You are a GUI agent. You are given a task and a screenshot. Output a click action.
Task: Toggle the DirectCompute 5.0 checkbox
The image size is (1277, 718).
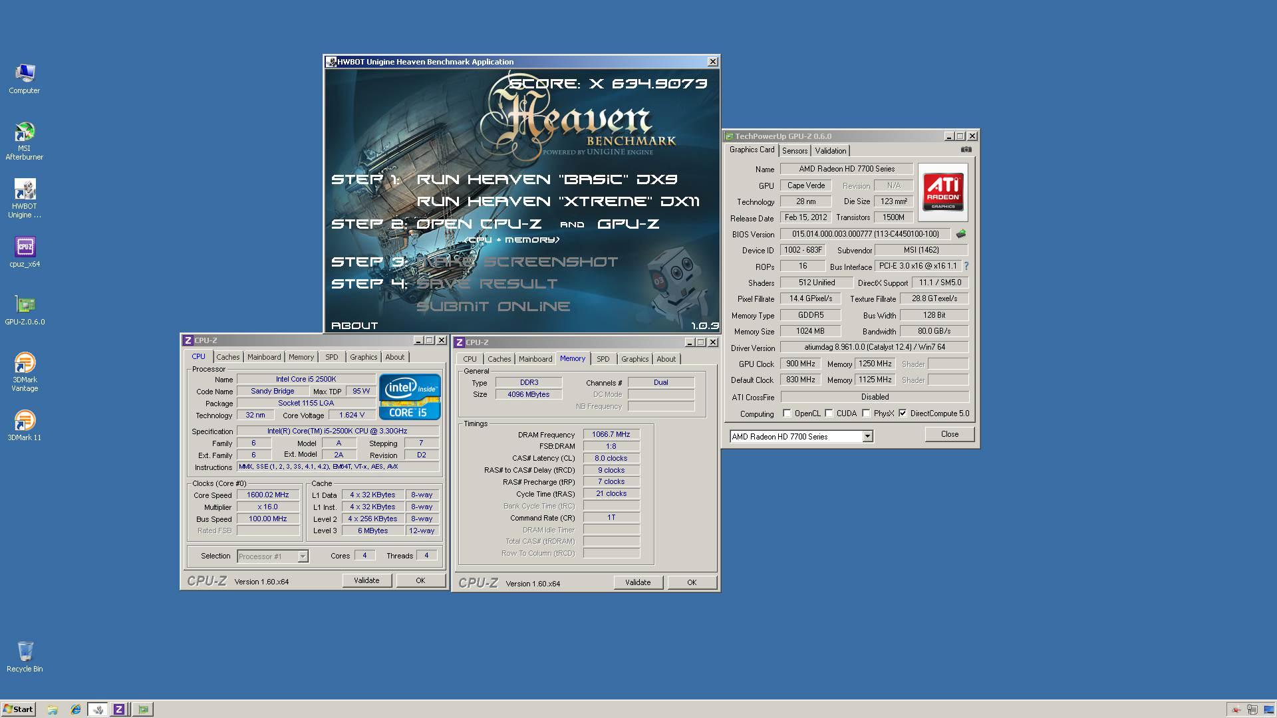903,414
